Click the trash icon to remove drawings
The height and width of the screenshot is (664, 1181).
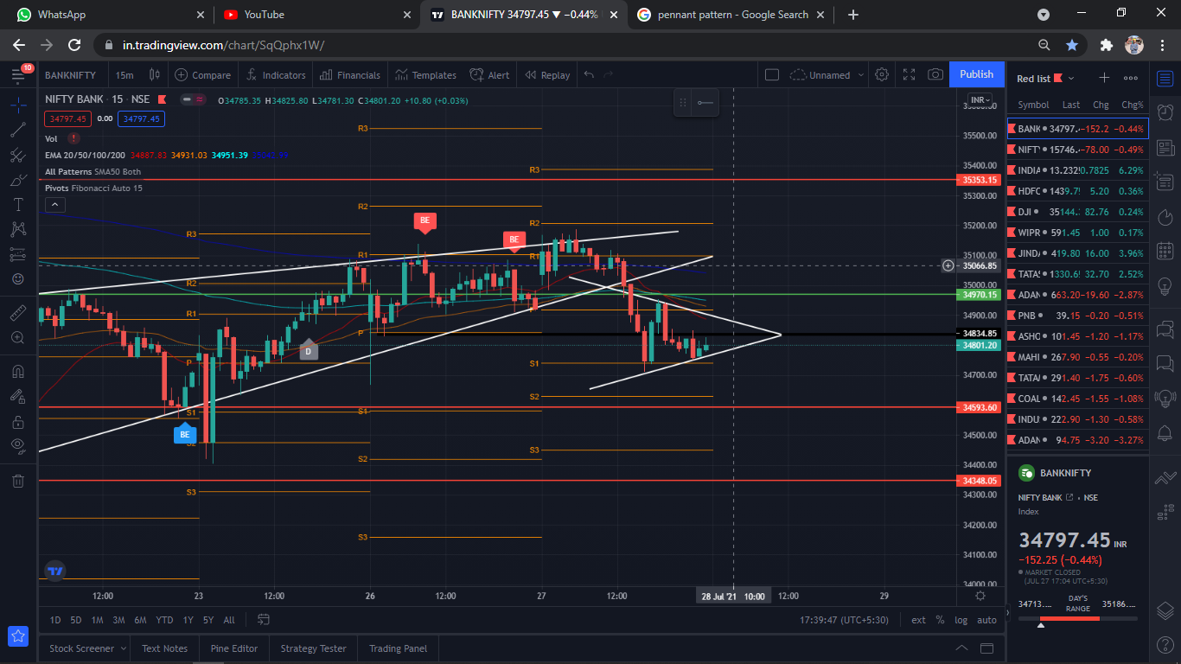(x=17, y=481)
